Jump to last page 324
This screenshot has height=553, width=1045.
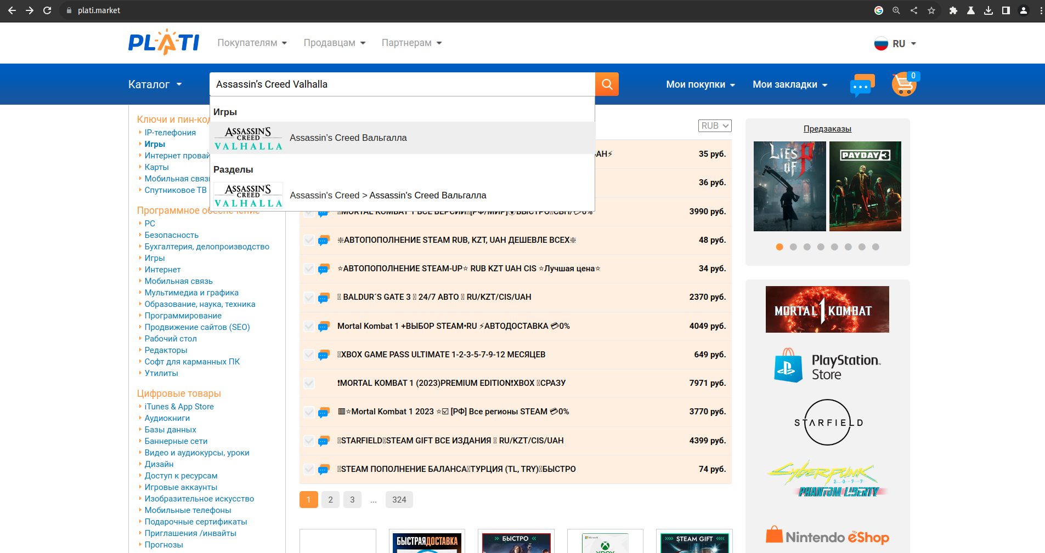pyautogui.click(x=399, y=499)
